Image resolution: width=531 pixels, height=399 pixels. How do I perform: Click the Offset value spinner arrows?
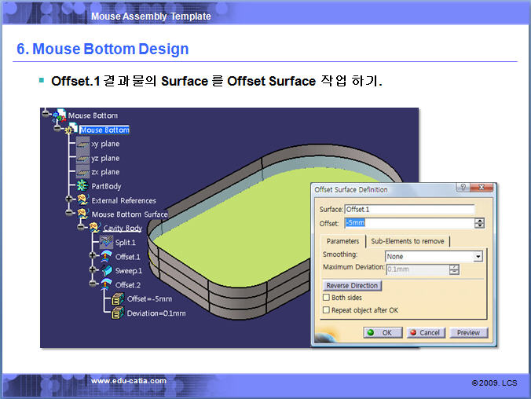tap(479, 223)
